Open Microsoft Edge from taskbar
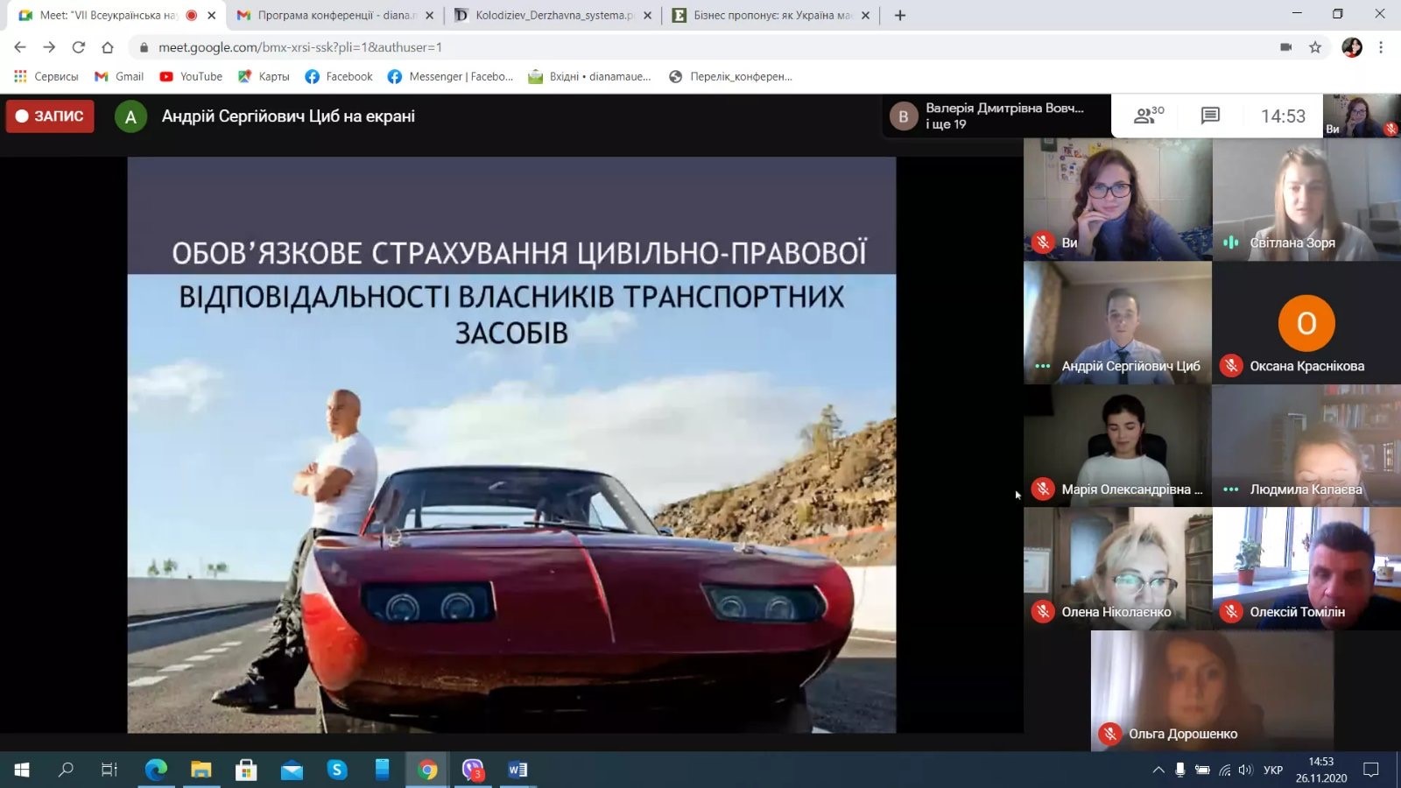The height and width of the screenshot is (788, 1401). click(156, 770)
